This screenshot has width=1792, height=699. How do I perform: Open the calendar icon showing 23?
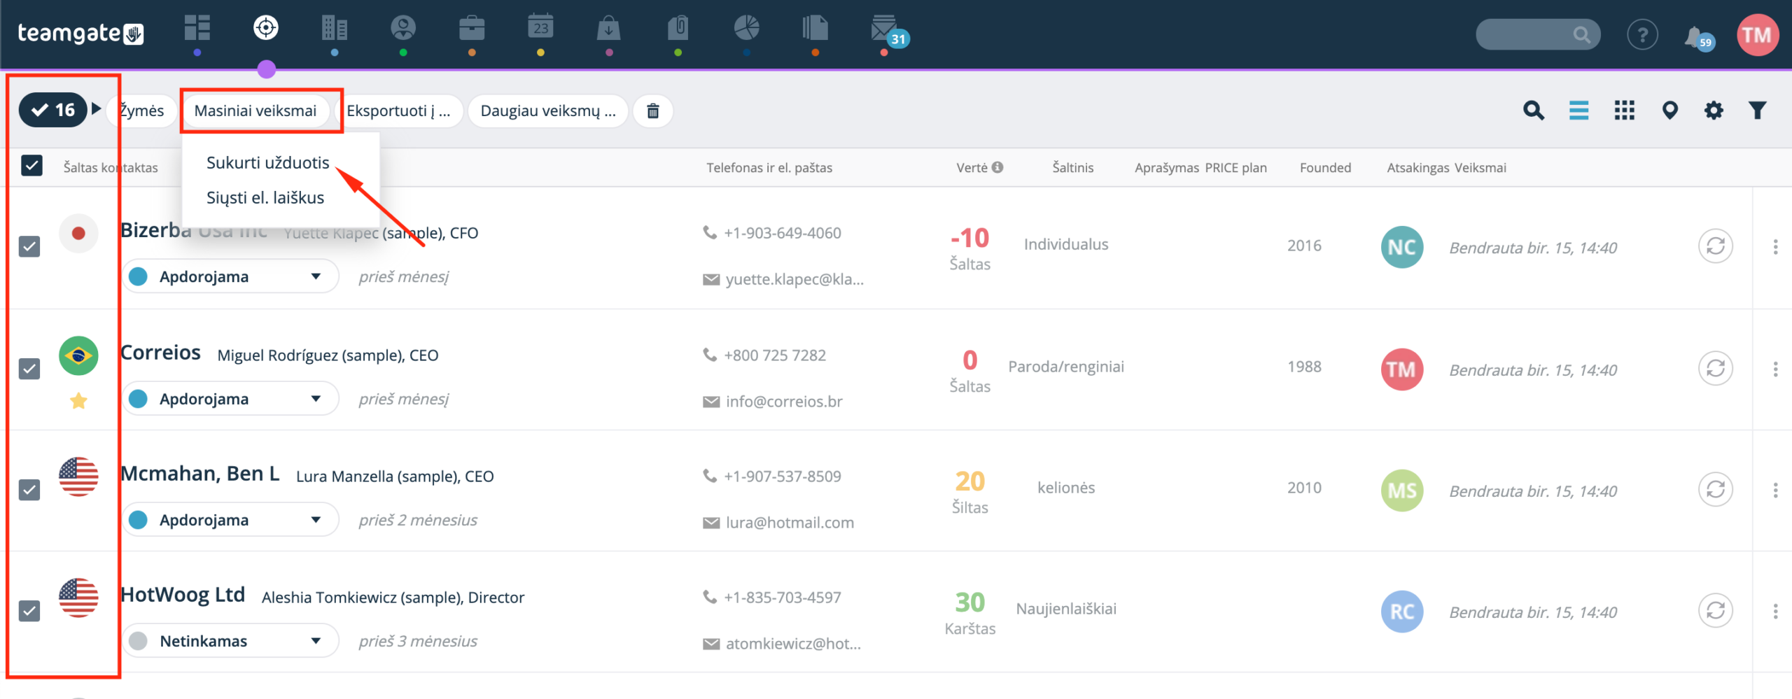540,28
